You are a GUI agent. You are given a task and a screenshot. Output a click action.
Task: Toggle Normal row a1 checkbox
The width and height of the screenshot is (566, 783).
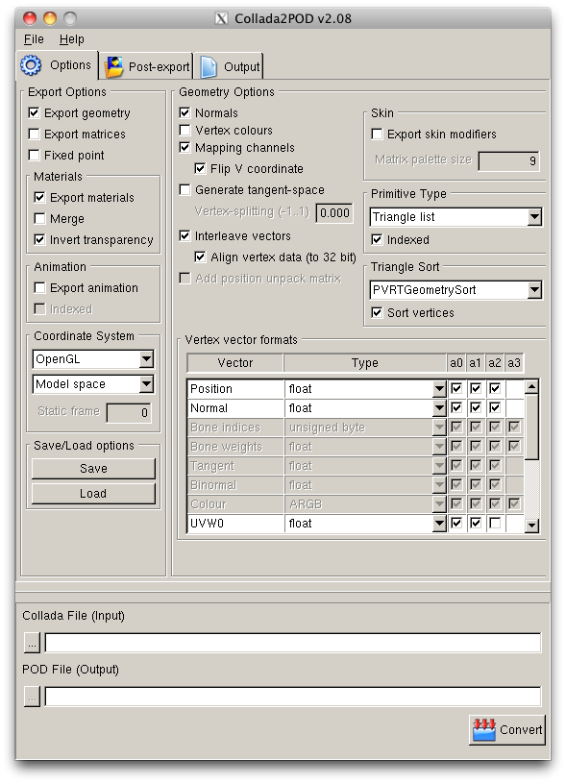tap(476, 407)
